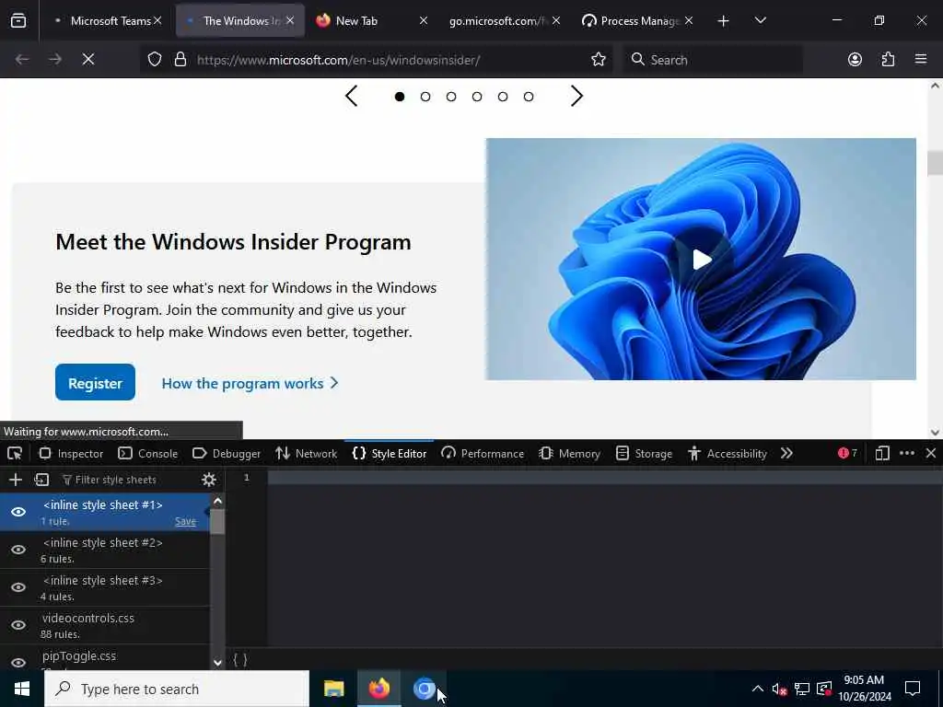This screenshot has height=707, width=943.
Task: Open the Performance panel
Action: pos(483,453)
